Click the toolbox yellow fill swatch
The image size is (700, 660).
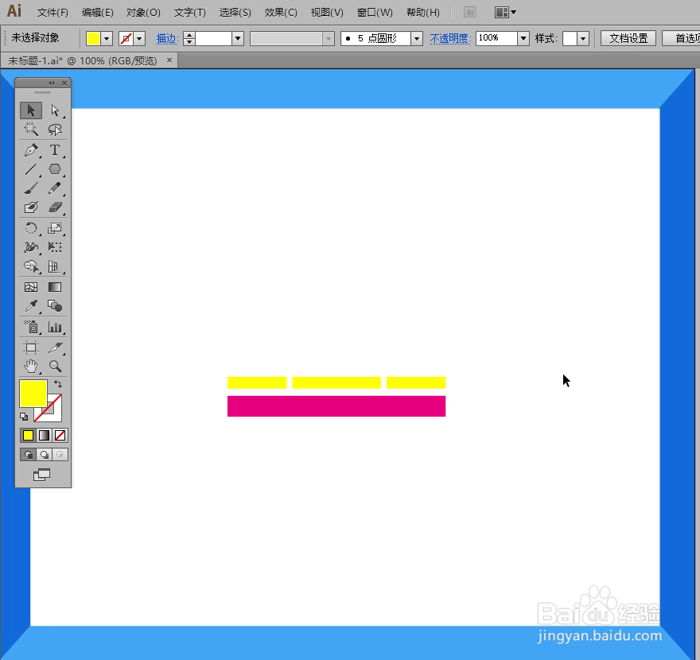(x=33, y=393)
